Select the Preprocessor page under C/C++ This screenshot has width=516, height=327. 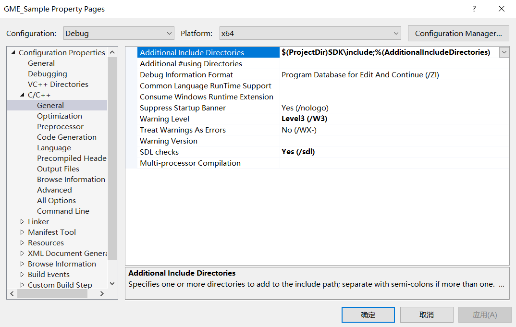point(60,127)
